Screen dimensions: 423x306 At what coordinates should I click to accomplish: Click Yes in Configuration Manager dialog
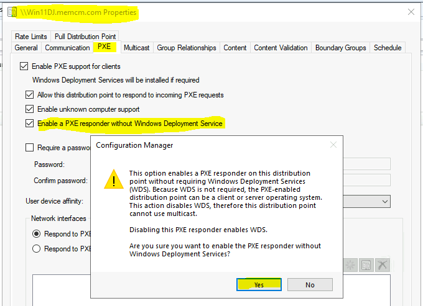259,284
